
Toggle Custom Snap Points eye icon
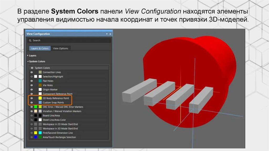32,102
